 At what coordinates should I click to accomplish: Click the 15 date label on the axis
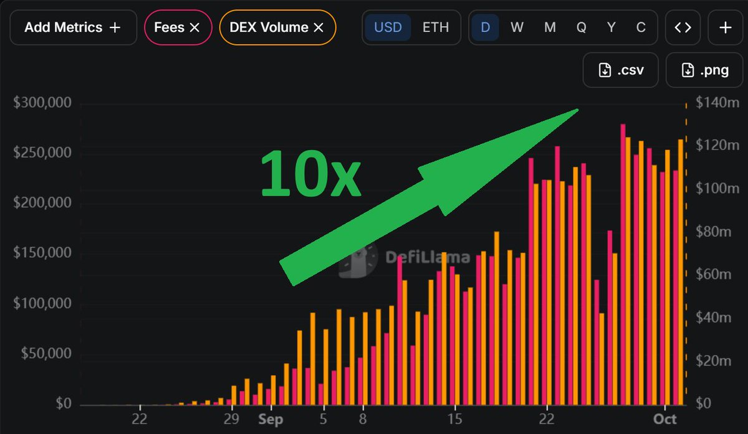point(455,418)
